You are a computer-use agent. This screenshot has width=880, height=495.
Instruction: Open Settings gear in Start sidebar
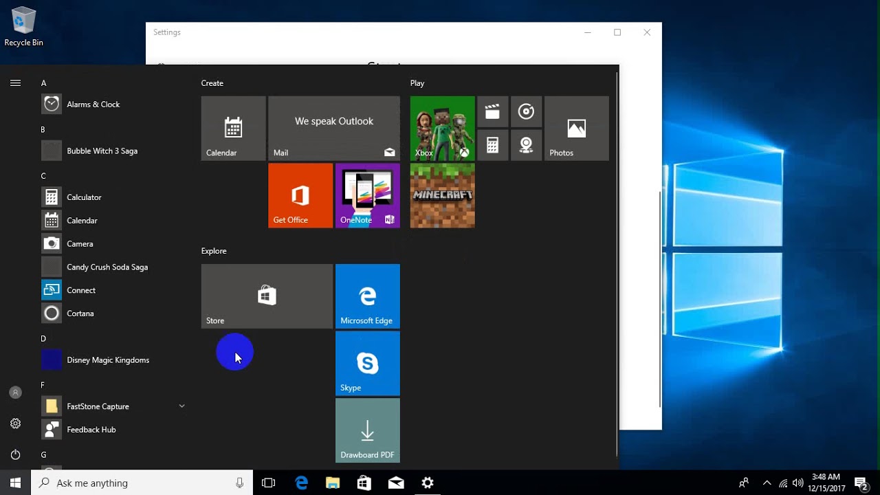point(15,423)
